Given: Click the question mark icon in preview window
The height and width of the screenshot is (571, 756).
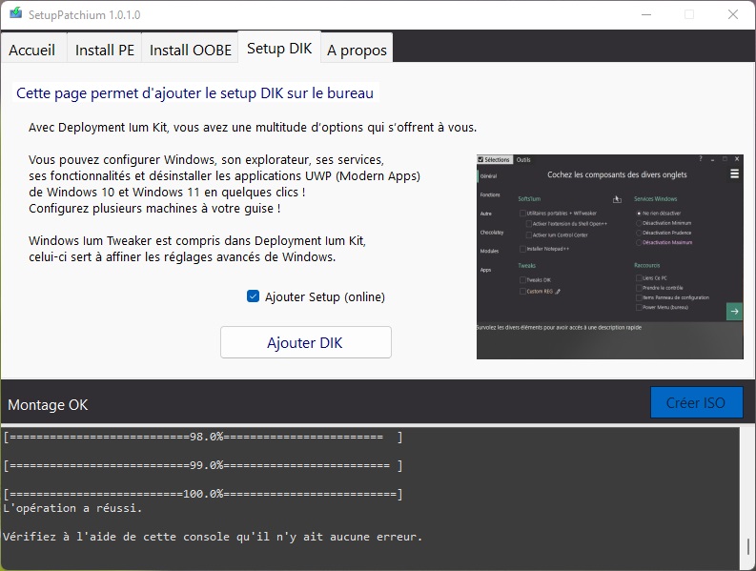Looking at the screenshot, I should [x=700, y=159].
